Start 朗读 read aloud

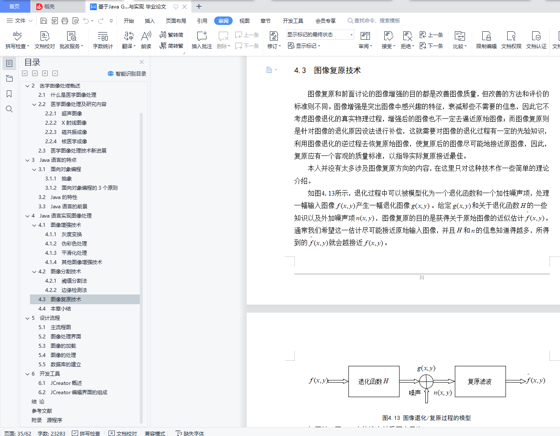pos(146,40)
